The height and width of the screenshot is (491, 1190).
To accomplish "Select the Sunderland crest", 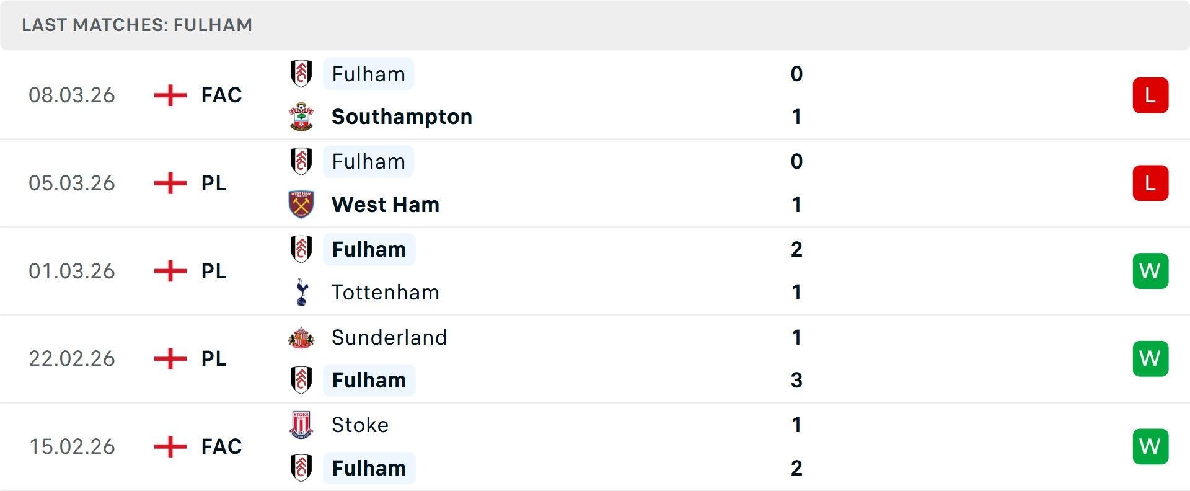I will [301, 338].
